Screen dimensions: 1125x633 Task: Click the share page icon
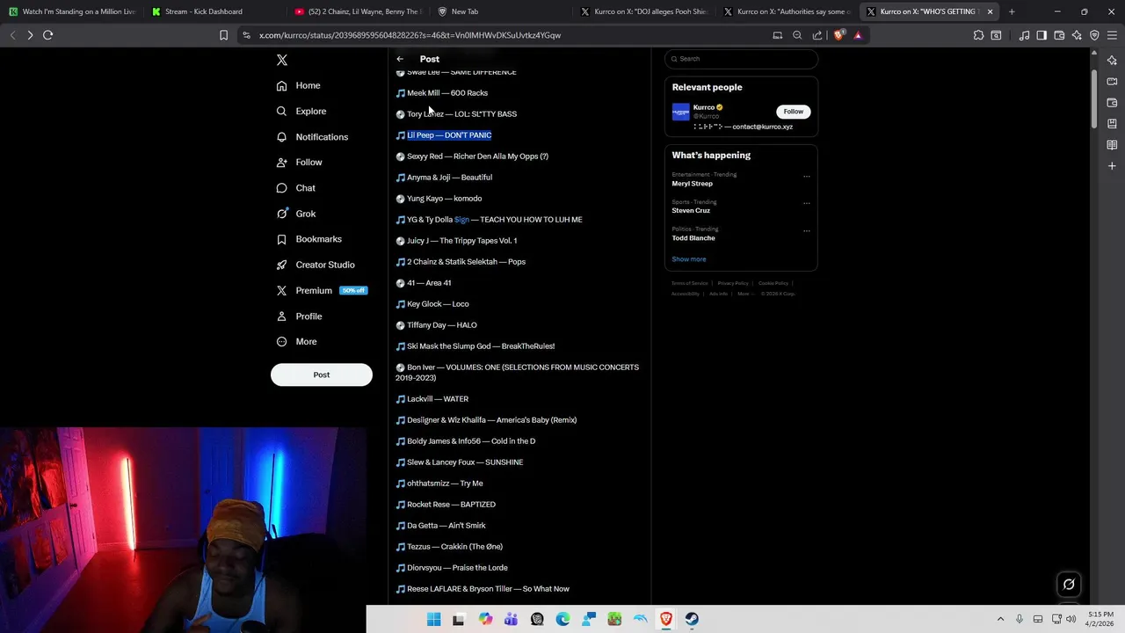pos(817,35)
